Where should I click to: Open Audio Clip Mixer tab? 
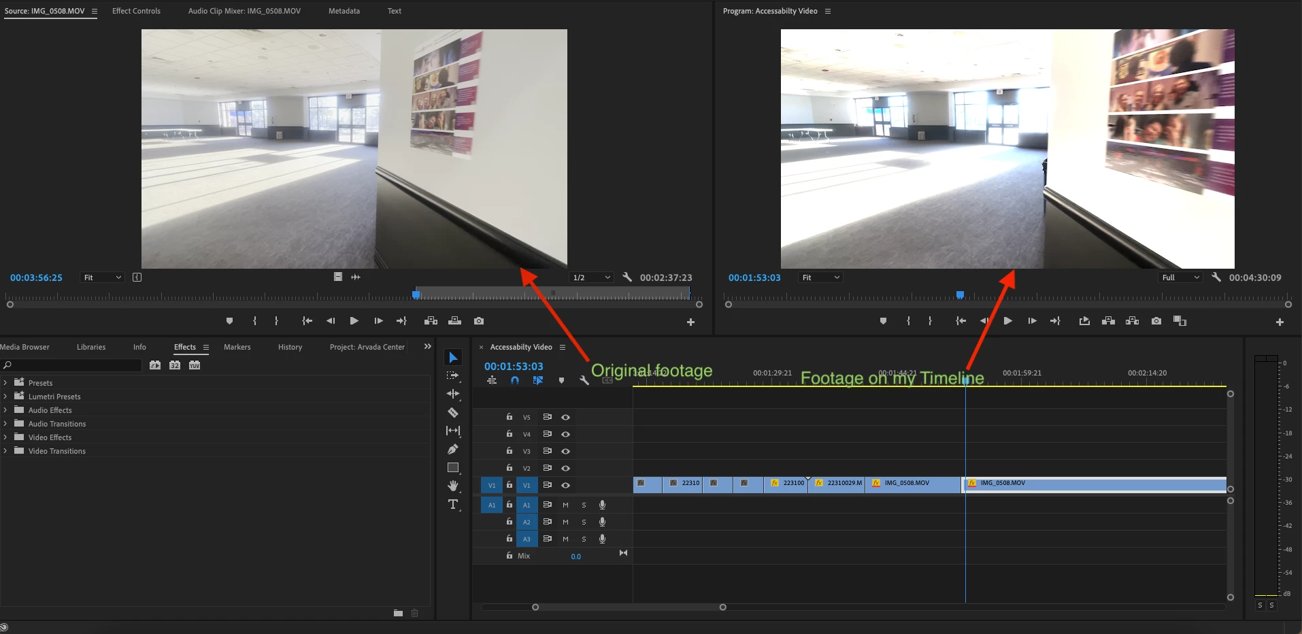click(x=244, y=11)
